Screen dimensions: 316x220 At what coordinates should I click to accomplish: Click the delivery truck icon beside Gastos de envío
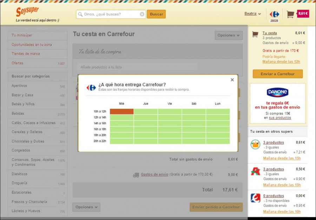136,175
